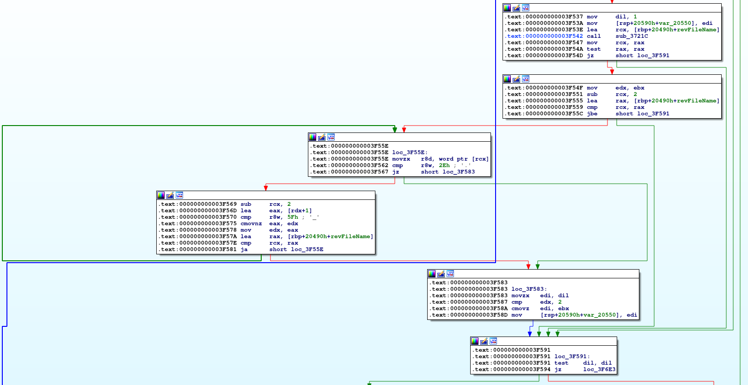Click the node color icon on the loc_3F591 block

[475, 341]
